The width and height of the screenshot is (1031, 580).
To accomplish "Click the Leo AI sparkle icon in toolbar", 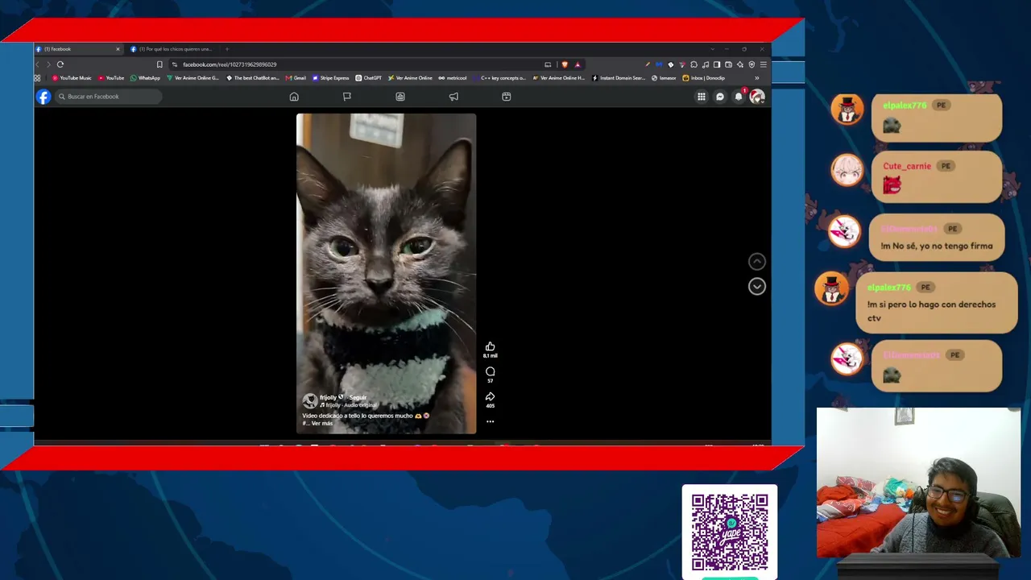I will click(740, 64).
